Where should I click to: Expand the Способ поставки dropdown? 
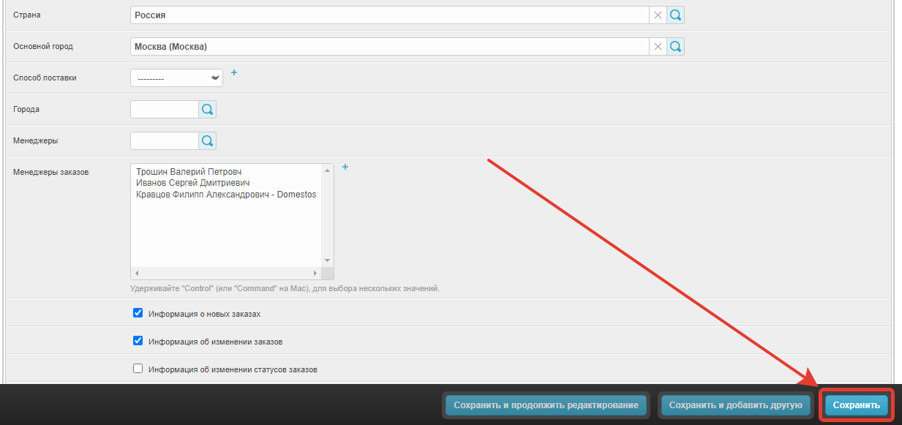[176, 78]
